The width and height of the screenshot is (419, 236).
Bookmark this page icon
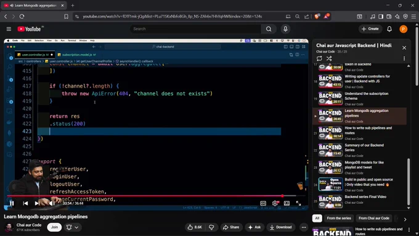point(67,16)
